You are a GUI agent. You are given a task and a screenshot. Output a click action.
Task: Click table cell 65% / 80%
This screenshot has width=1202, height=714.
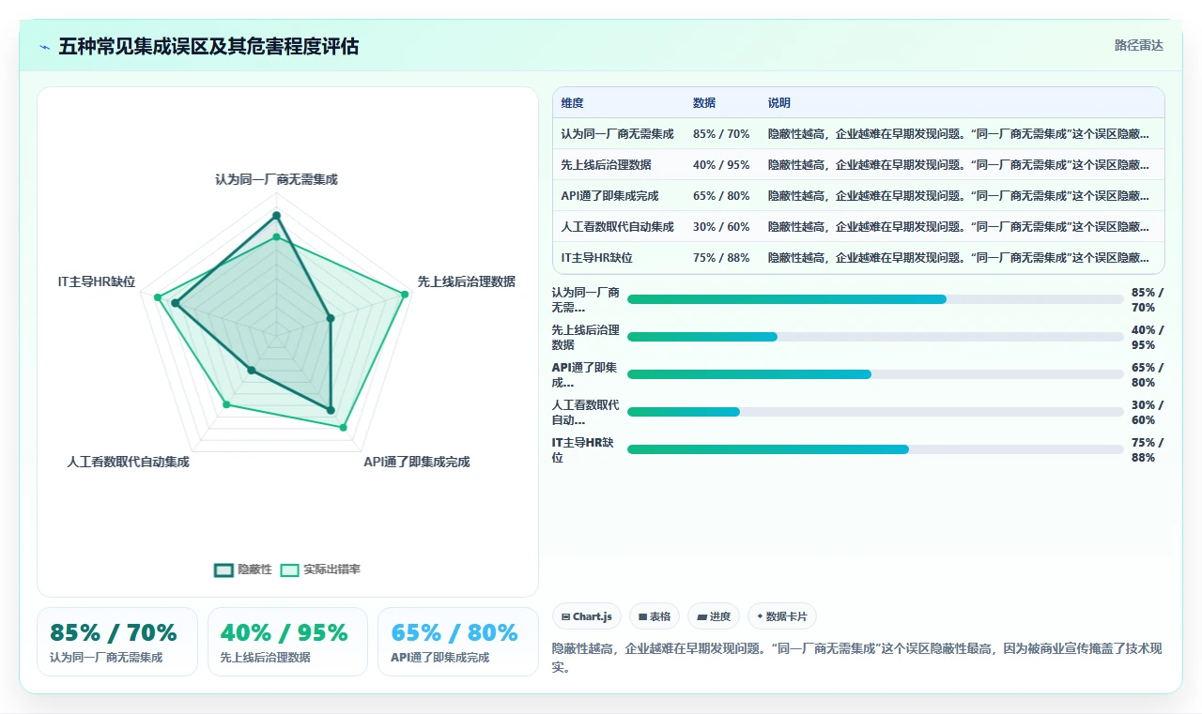[721, 196]
